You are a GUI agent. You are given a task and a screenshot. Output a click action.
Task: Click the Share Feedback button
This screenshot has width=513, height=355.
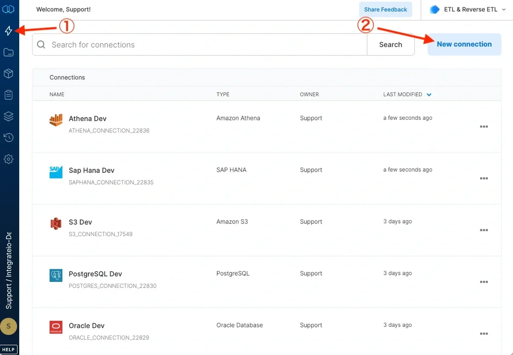point(385,9)
